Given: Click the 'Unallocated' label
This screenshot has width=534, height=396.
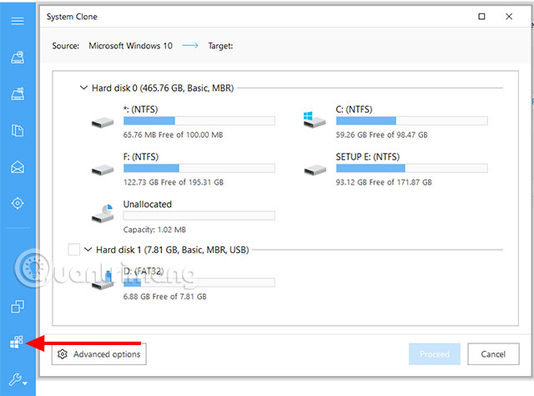Looking at the screenshot, I should [148, 204].
